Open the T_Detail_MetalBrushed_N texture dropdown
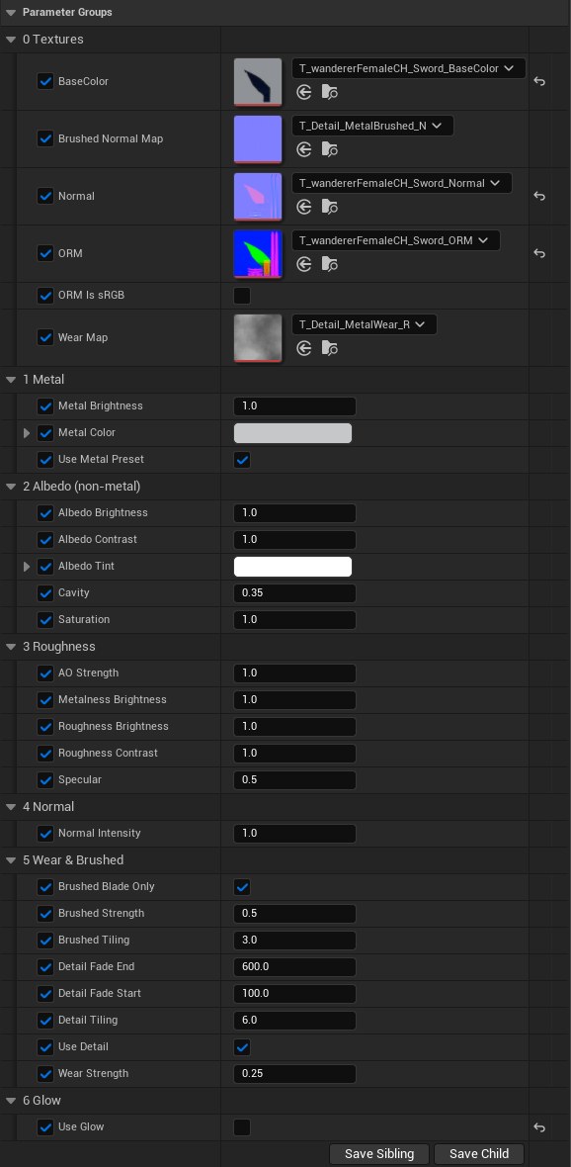Viewport: 571px width, 1167px height. pyautogui.click(x=372, y=126)
